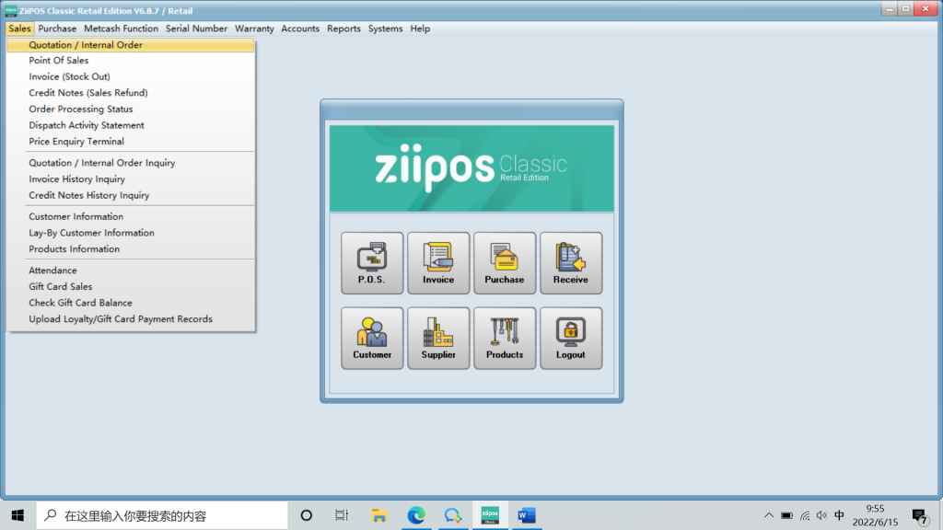Click the Invoice icon button
Screen dimensions: 943x530
438,263
